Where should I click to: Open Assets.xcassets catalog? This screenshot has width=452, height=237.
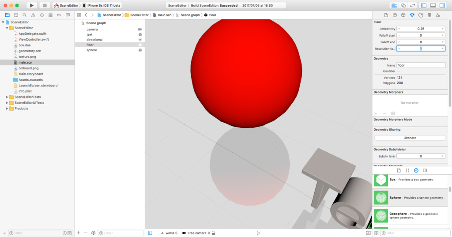pyautogui.click(x=30, y=80)
